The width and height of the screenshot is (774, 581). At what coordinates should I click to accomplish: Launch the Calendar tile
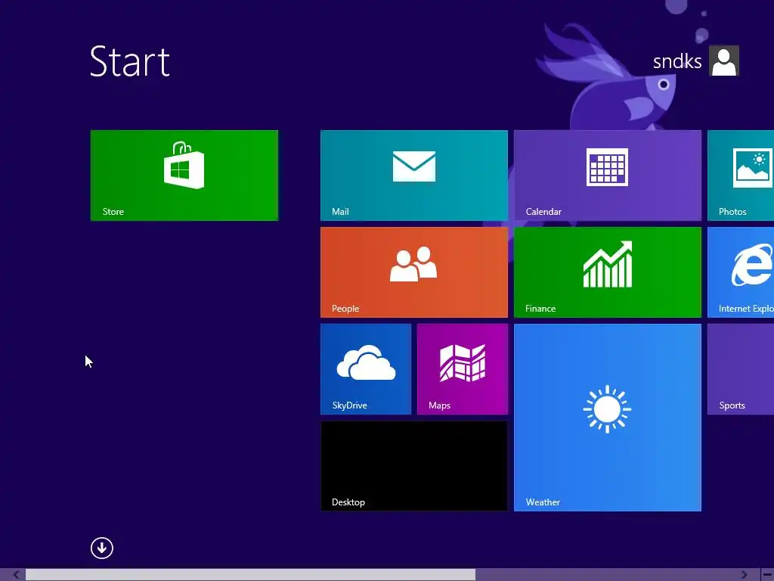point(607,176)
